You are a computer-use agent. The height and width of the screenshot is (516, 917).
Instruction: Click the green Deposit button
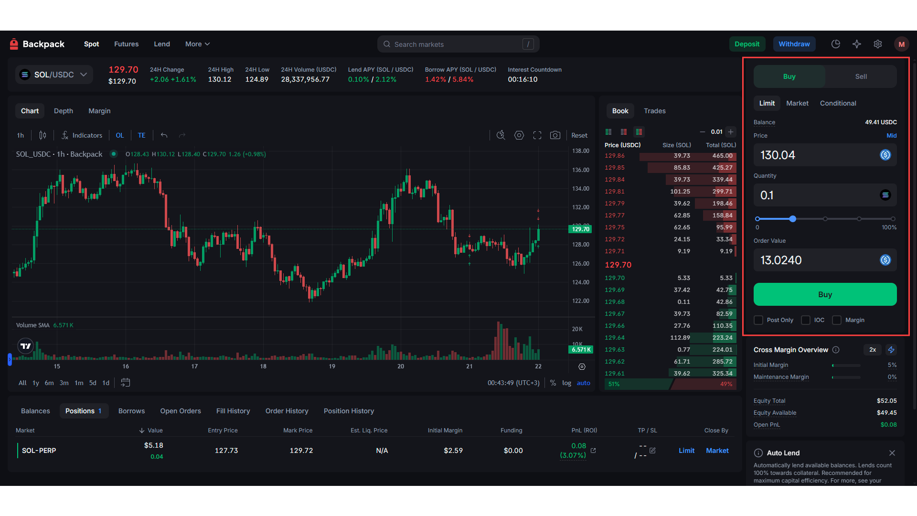click(x=747, y=44)
